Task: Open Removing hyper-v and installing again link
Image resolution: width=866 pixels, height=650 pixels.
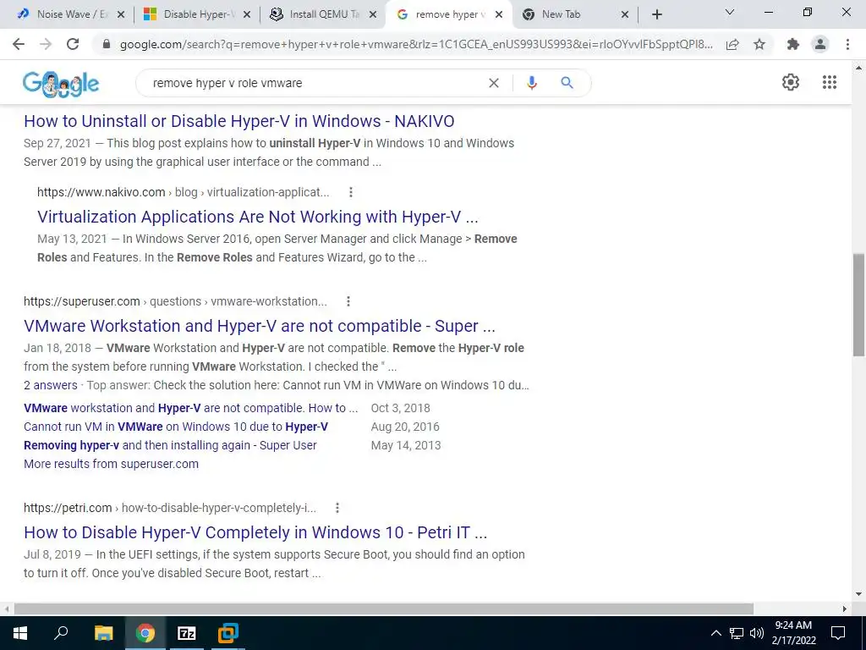Action: pos(170,445)
